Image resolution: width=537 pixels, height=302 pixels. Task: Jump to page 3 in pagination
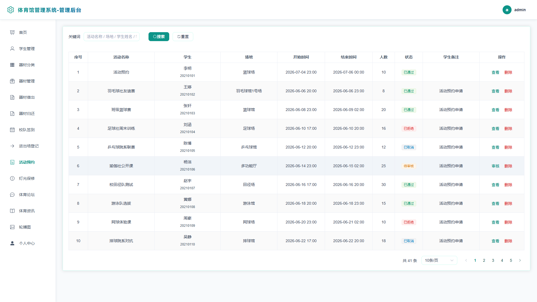point(493,260)
